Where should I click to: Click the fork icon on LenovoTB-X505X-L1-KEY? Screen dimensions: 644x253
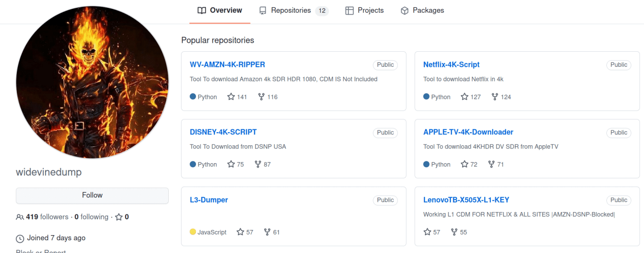[454, 232]
